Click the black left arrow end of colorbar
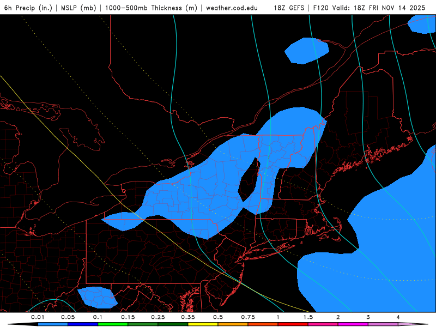Viewport: 436px width, 327px height. 23,324
